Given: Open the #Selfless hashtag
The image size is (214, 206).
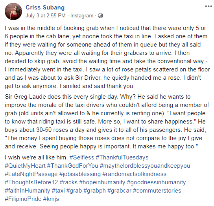Looking at the screenshot, I should point(82,157).
